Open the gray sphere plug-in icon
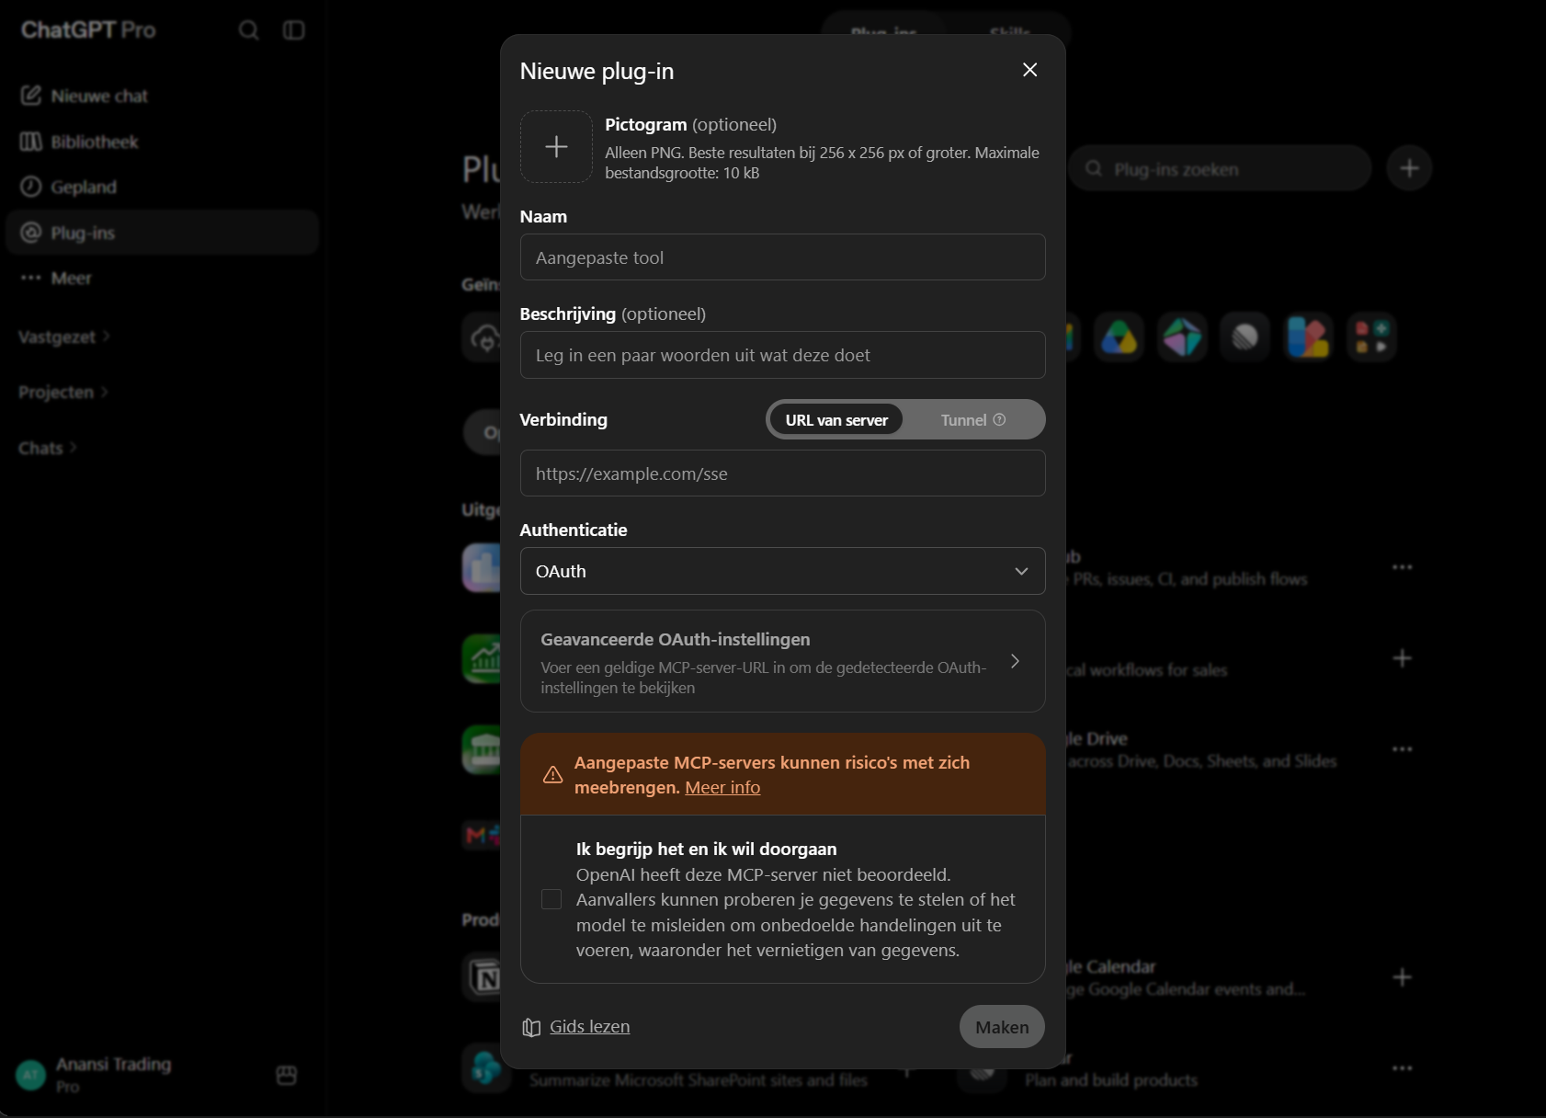Screen dimensions: 1546x1118 [1245, 337]
